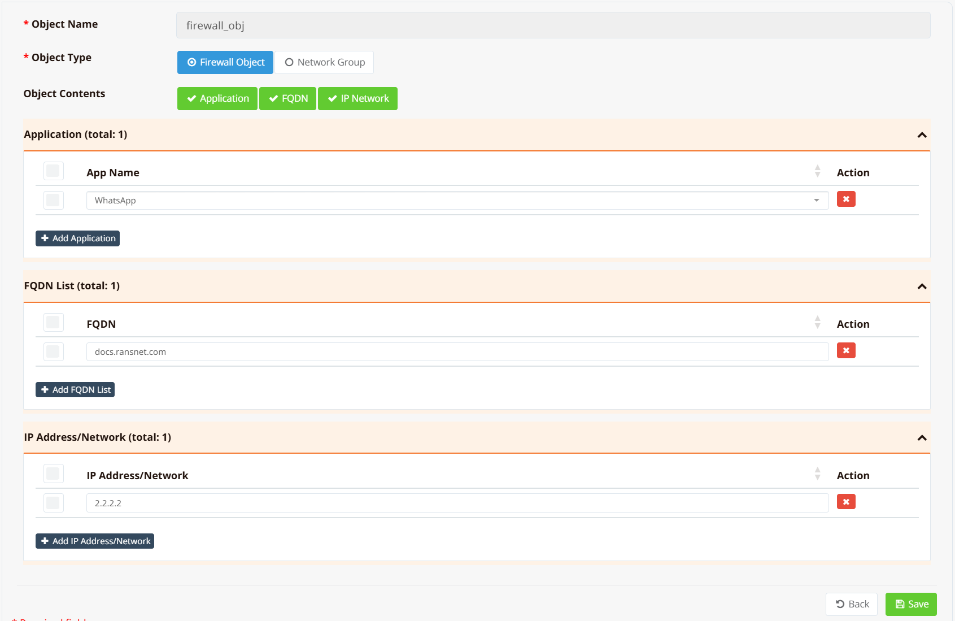Collapse the Application section
The height and width of the screenshot is (621, 955).
tap(922, 135)
